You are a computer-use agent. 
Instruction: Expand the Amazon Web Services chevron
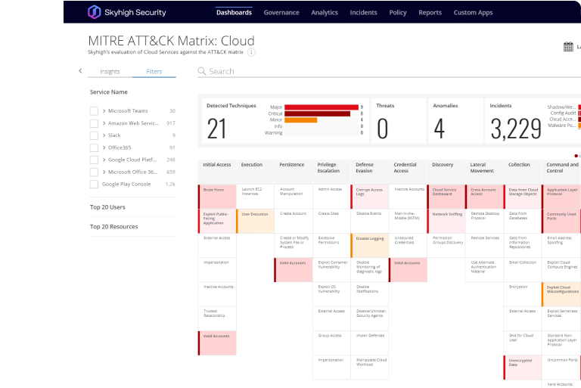tap(104, 123)
